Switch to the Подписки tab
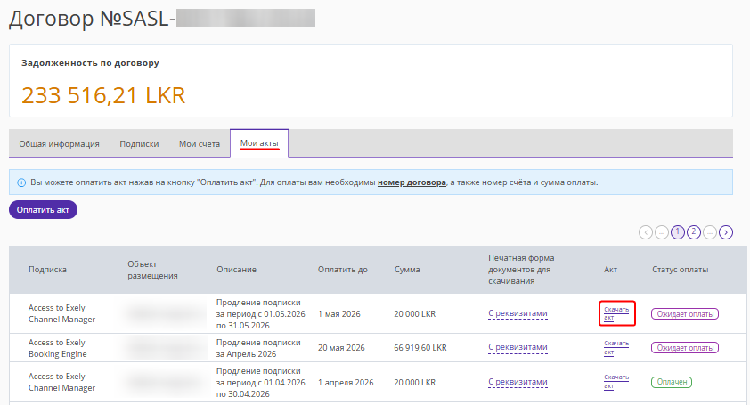750x405 pixels. coord(139,143)
